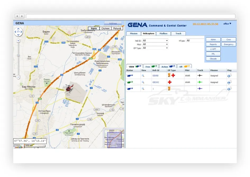
Task: Zoom out with the map minus button
Action: pyautogui.click(x=18, y=77)
